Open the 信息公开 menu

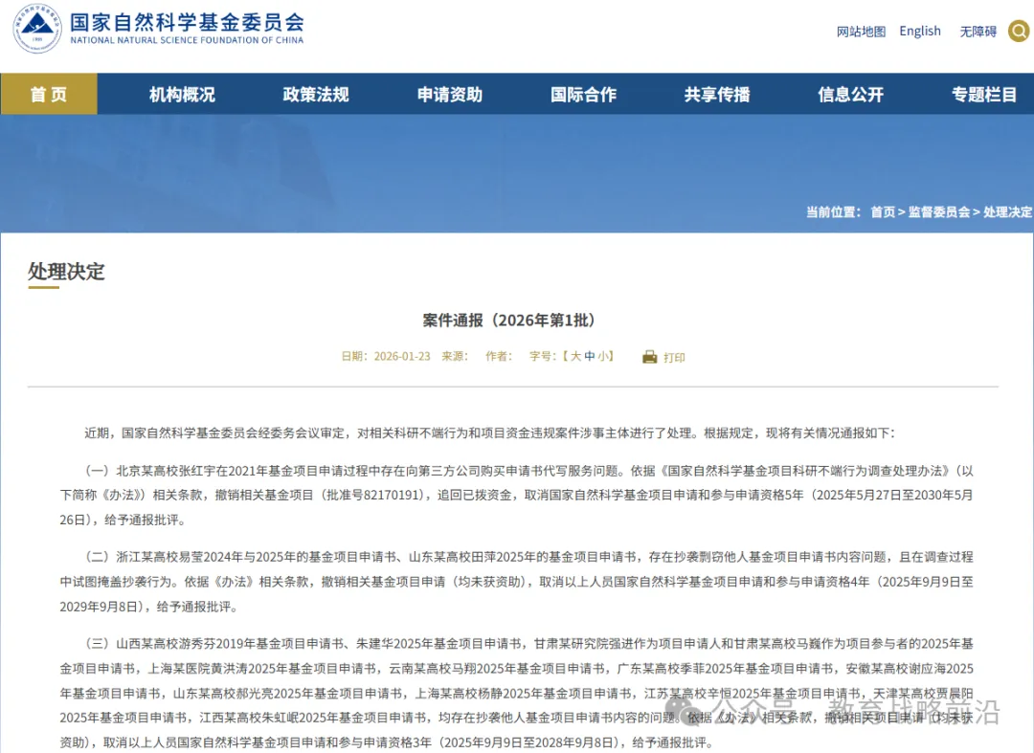click(851, 94)
